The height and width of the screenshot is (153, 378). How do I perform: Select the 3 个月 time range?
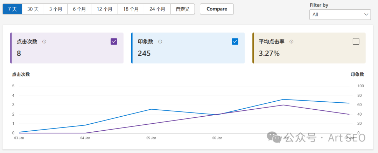(56, 9)
